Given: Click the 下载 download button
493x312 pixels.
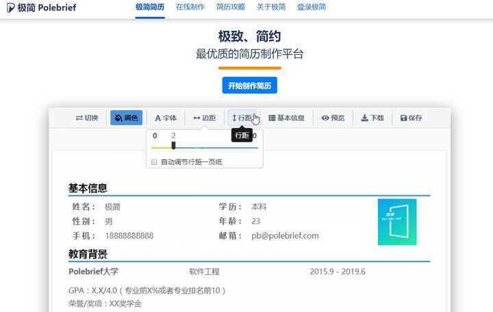Looking at the screenshot, I should point(372,118).
